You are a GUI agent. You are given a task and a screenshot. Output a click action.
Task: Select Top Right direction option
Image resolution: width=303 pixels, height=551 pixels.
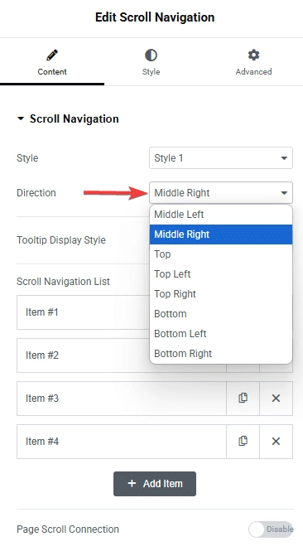coord(221,294)
